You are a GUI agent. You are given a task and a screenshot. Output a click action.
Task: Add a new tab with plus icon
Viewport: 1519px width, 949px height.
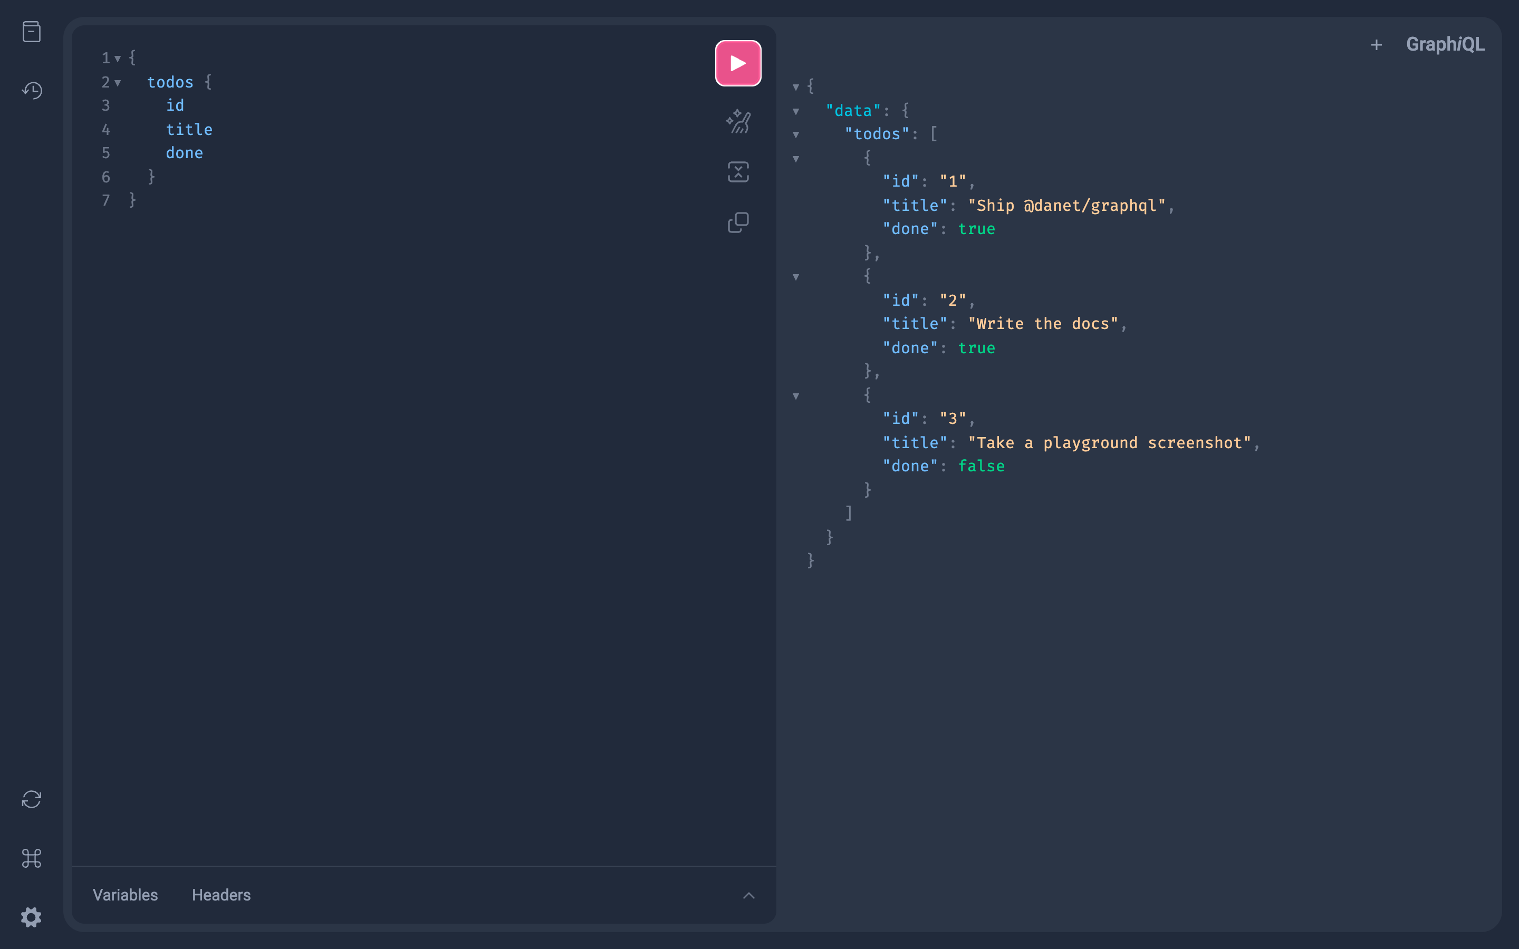(1376, 45)
